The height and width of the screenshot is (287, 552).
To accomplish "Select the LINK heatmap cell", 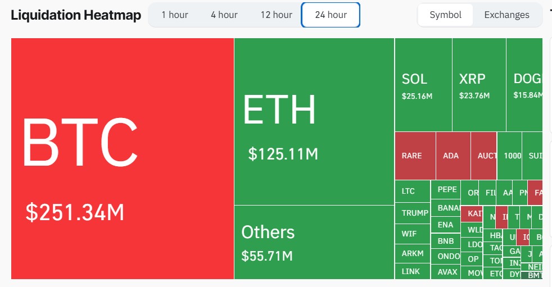I will coord(412,271).
